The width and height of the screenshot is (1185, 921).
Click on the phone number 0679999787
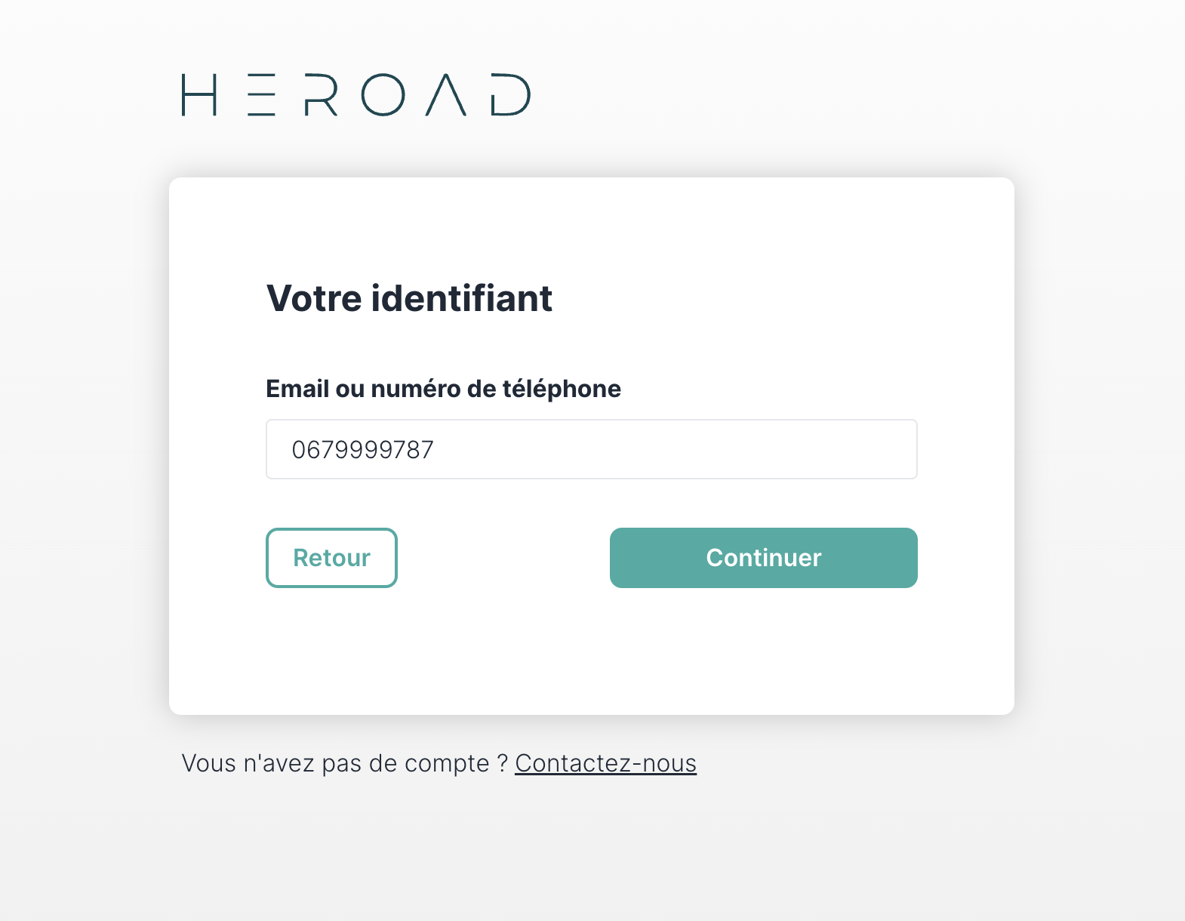363,450
